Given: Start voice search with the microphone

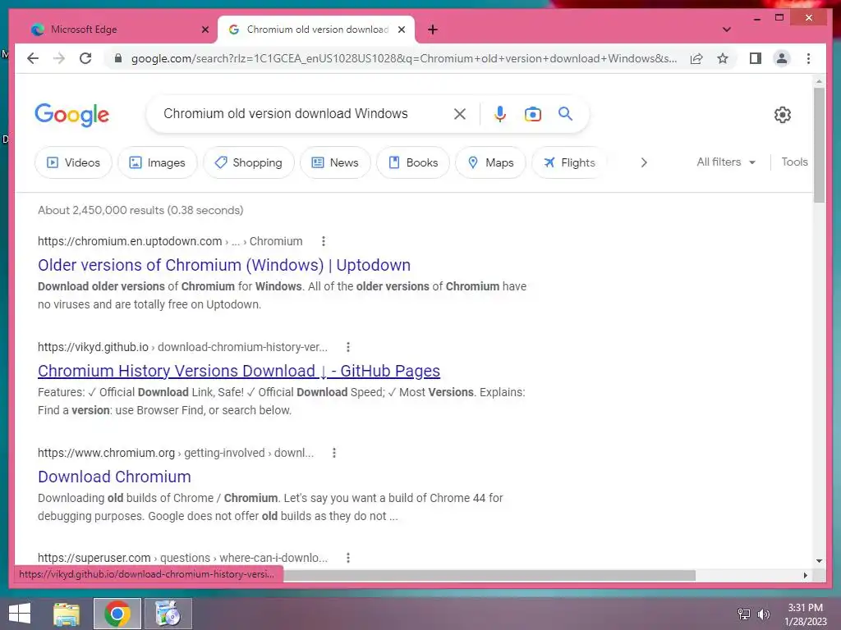Looking at the screenshot, I should tap(500, 113).
